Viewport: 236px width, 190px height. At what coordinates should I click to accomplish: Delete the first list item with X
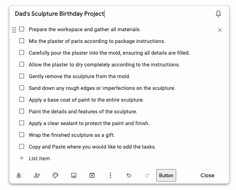(x=220, y=30)
